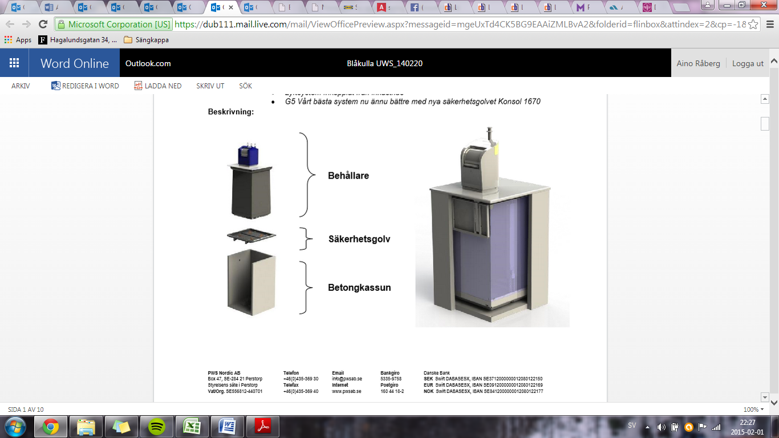
Task: Click the large assembled container illustration
Action: [x=492, y=227]
